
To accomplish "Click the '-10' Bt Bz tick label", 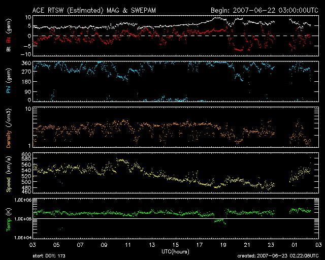I will 26,54.
